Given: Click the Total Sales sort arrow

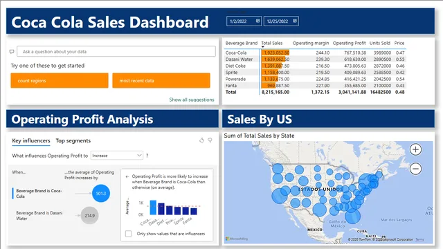Looking at the screenshot, I should [263, 47].
